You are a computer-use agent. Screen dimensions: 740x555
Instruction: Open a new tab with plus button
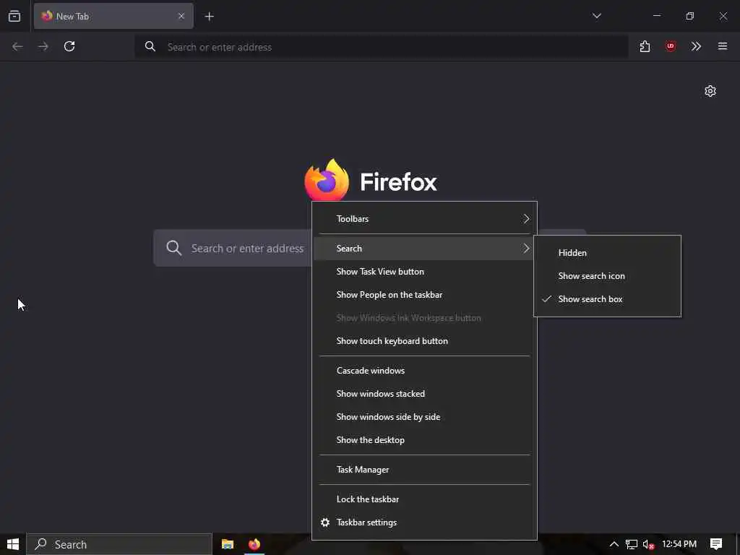(x=209, y=17)
